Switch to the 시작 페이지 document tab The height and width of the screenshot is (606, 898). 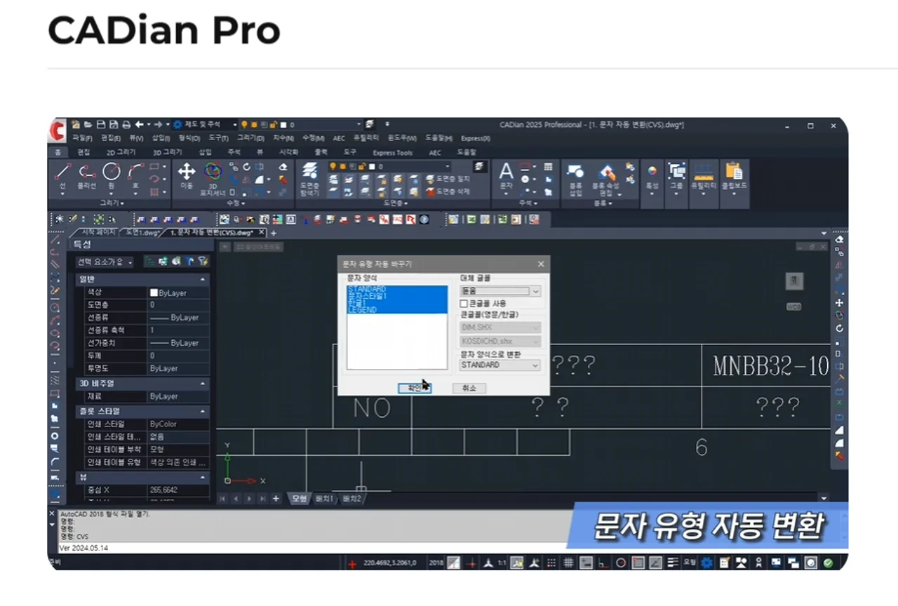[x=99, y=232]
